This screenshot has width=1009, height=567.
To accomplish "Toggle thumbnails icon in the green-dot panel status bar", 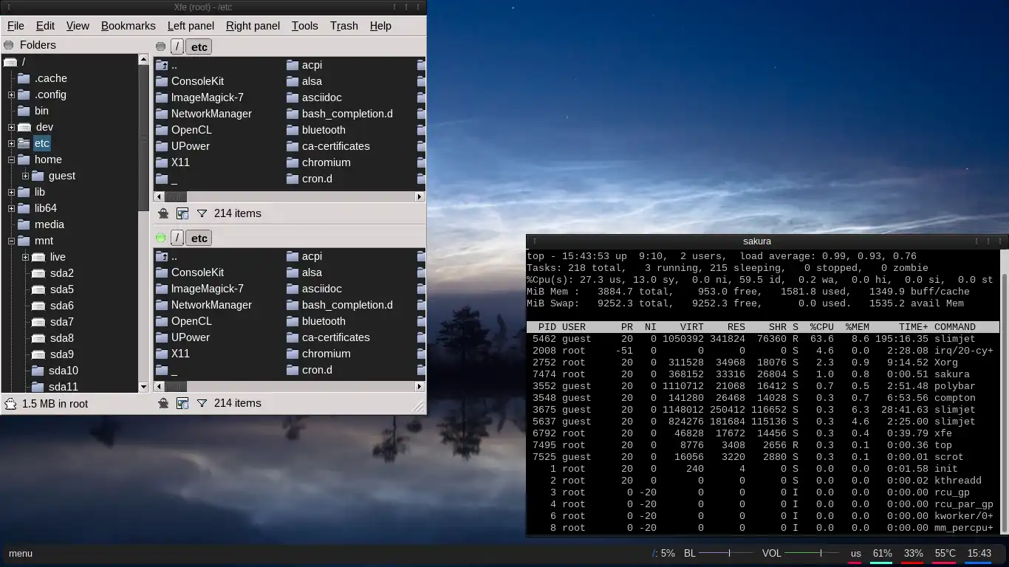I will pyautogui.click(x=182, y=403).
